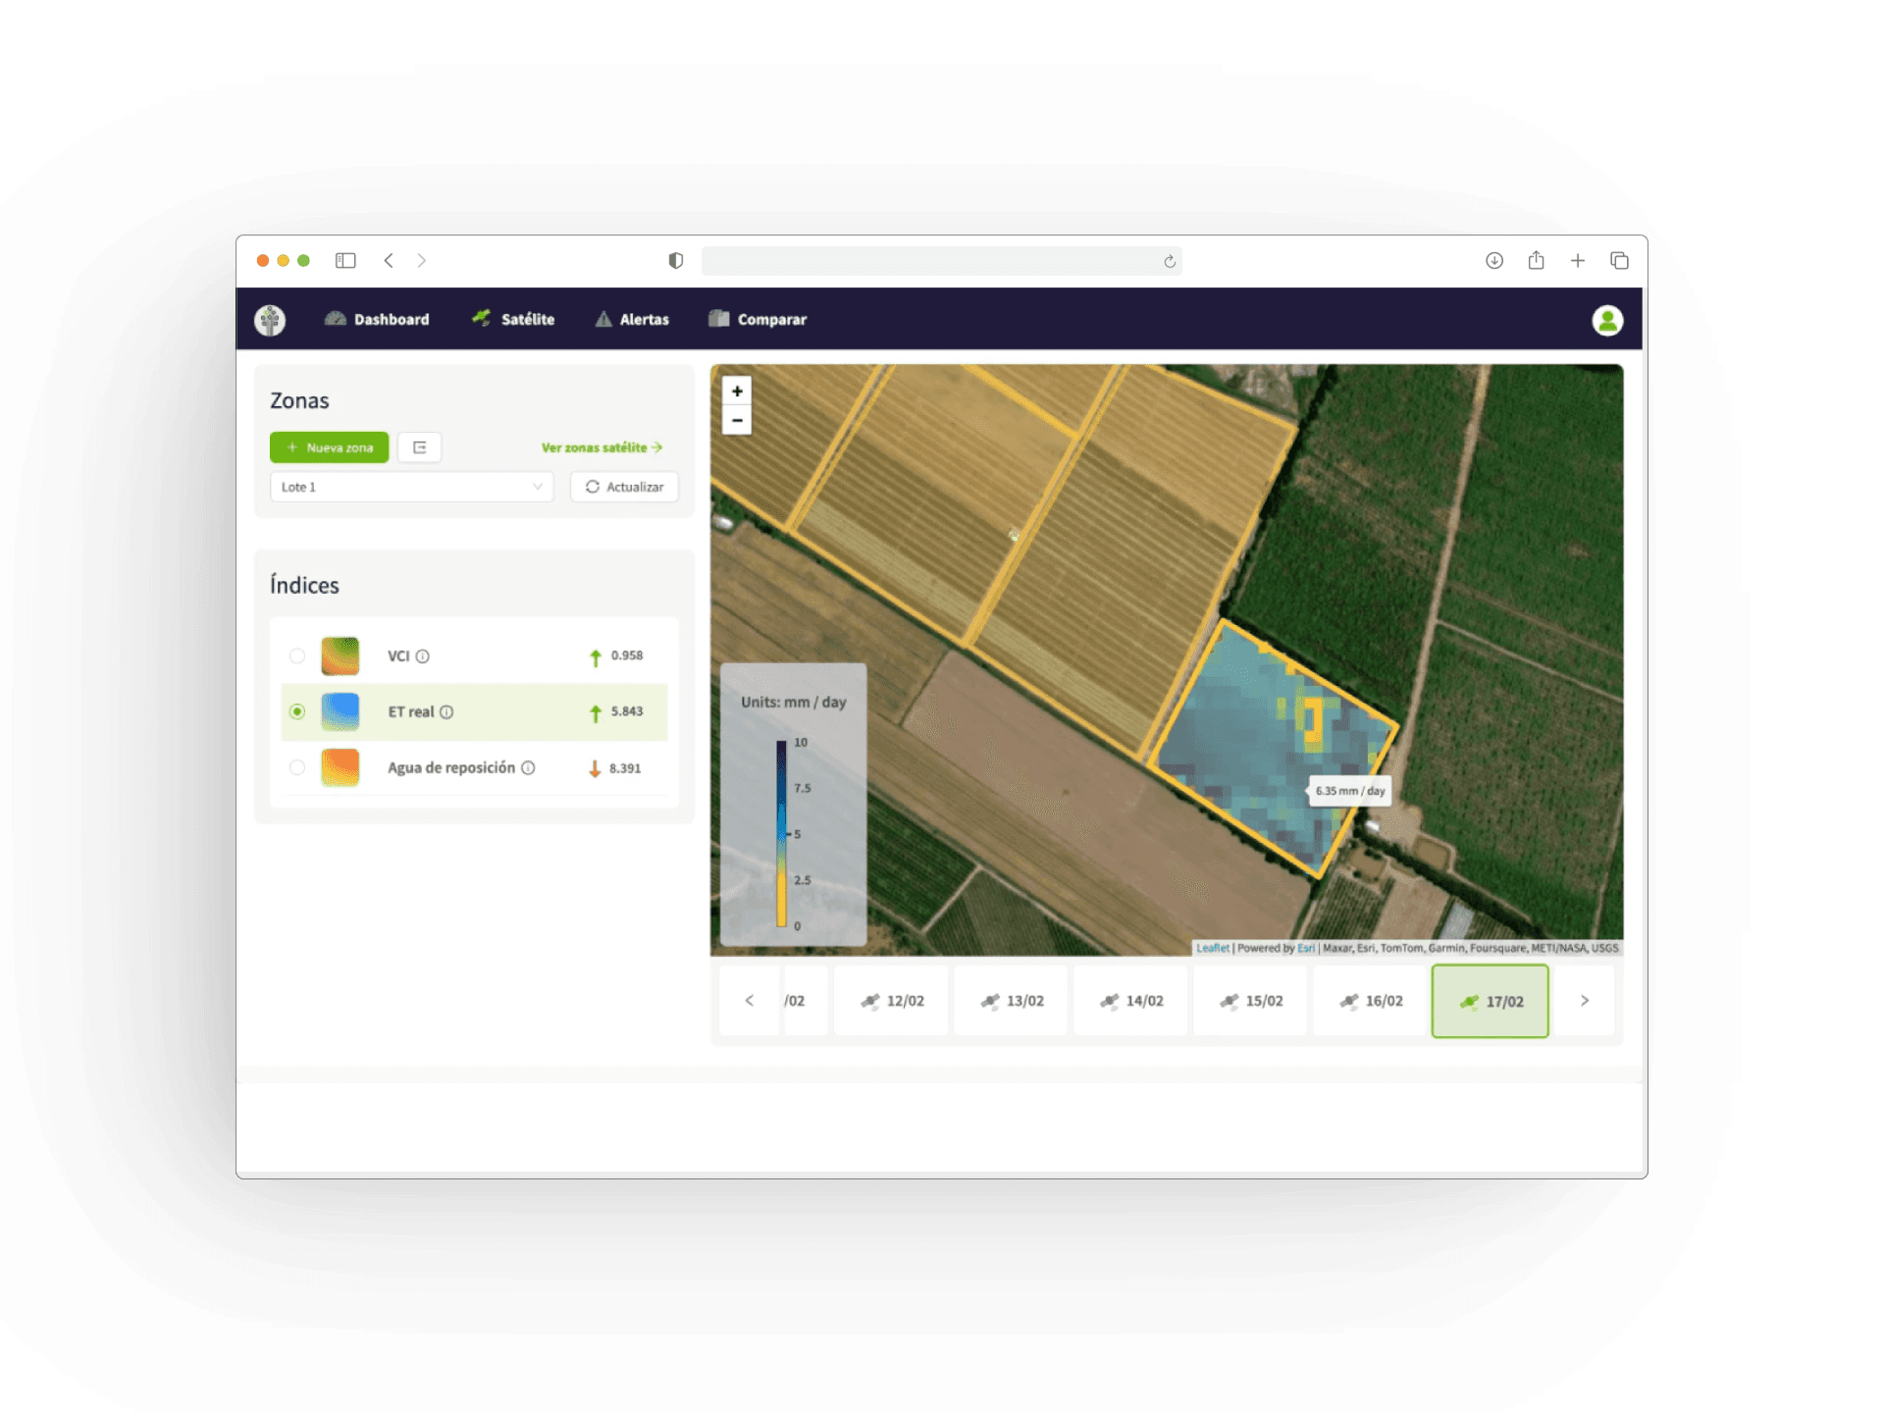Click the Nueva zona button
Screen dimensions: 1884x1413
click(x=329, y=447)
